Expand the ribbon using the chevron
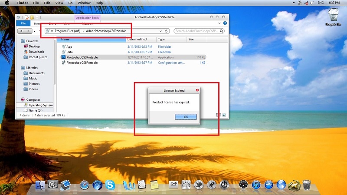 tap(219, 23)
